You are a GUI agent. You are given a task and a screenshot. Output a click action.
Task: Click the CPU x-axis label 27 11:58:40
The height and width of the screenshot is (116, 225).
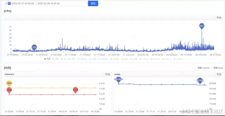click(x=70, y=55)
